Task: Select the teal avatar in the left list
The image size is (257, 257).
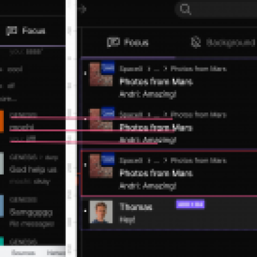Action: pos(2,241)
